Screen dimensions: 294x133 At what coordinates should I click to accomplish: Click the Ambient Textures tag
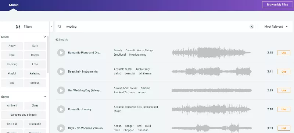(124, 92)
